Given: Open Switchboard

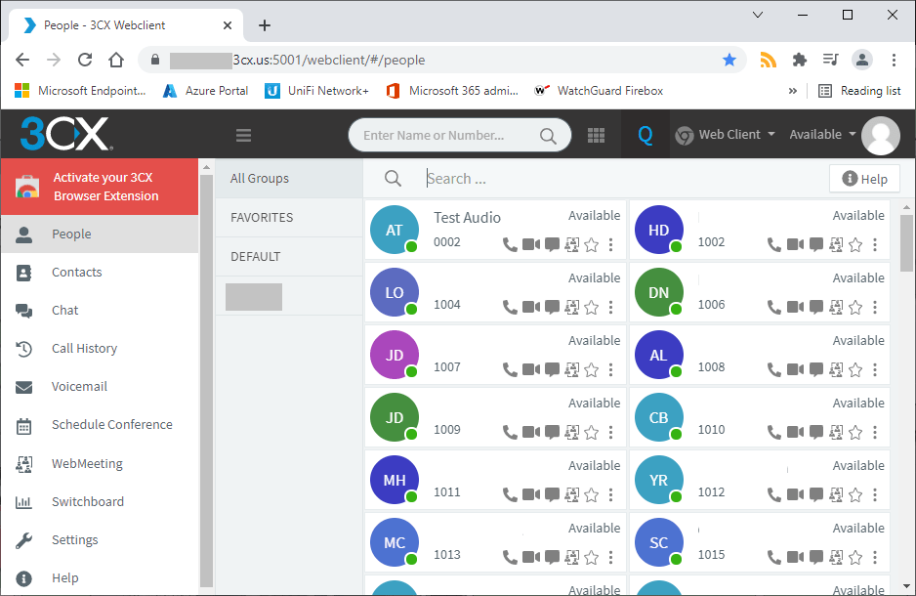Looking at the screenshot, I should [x=100, y=502].
